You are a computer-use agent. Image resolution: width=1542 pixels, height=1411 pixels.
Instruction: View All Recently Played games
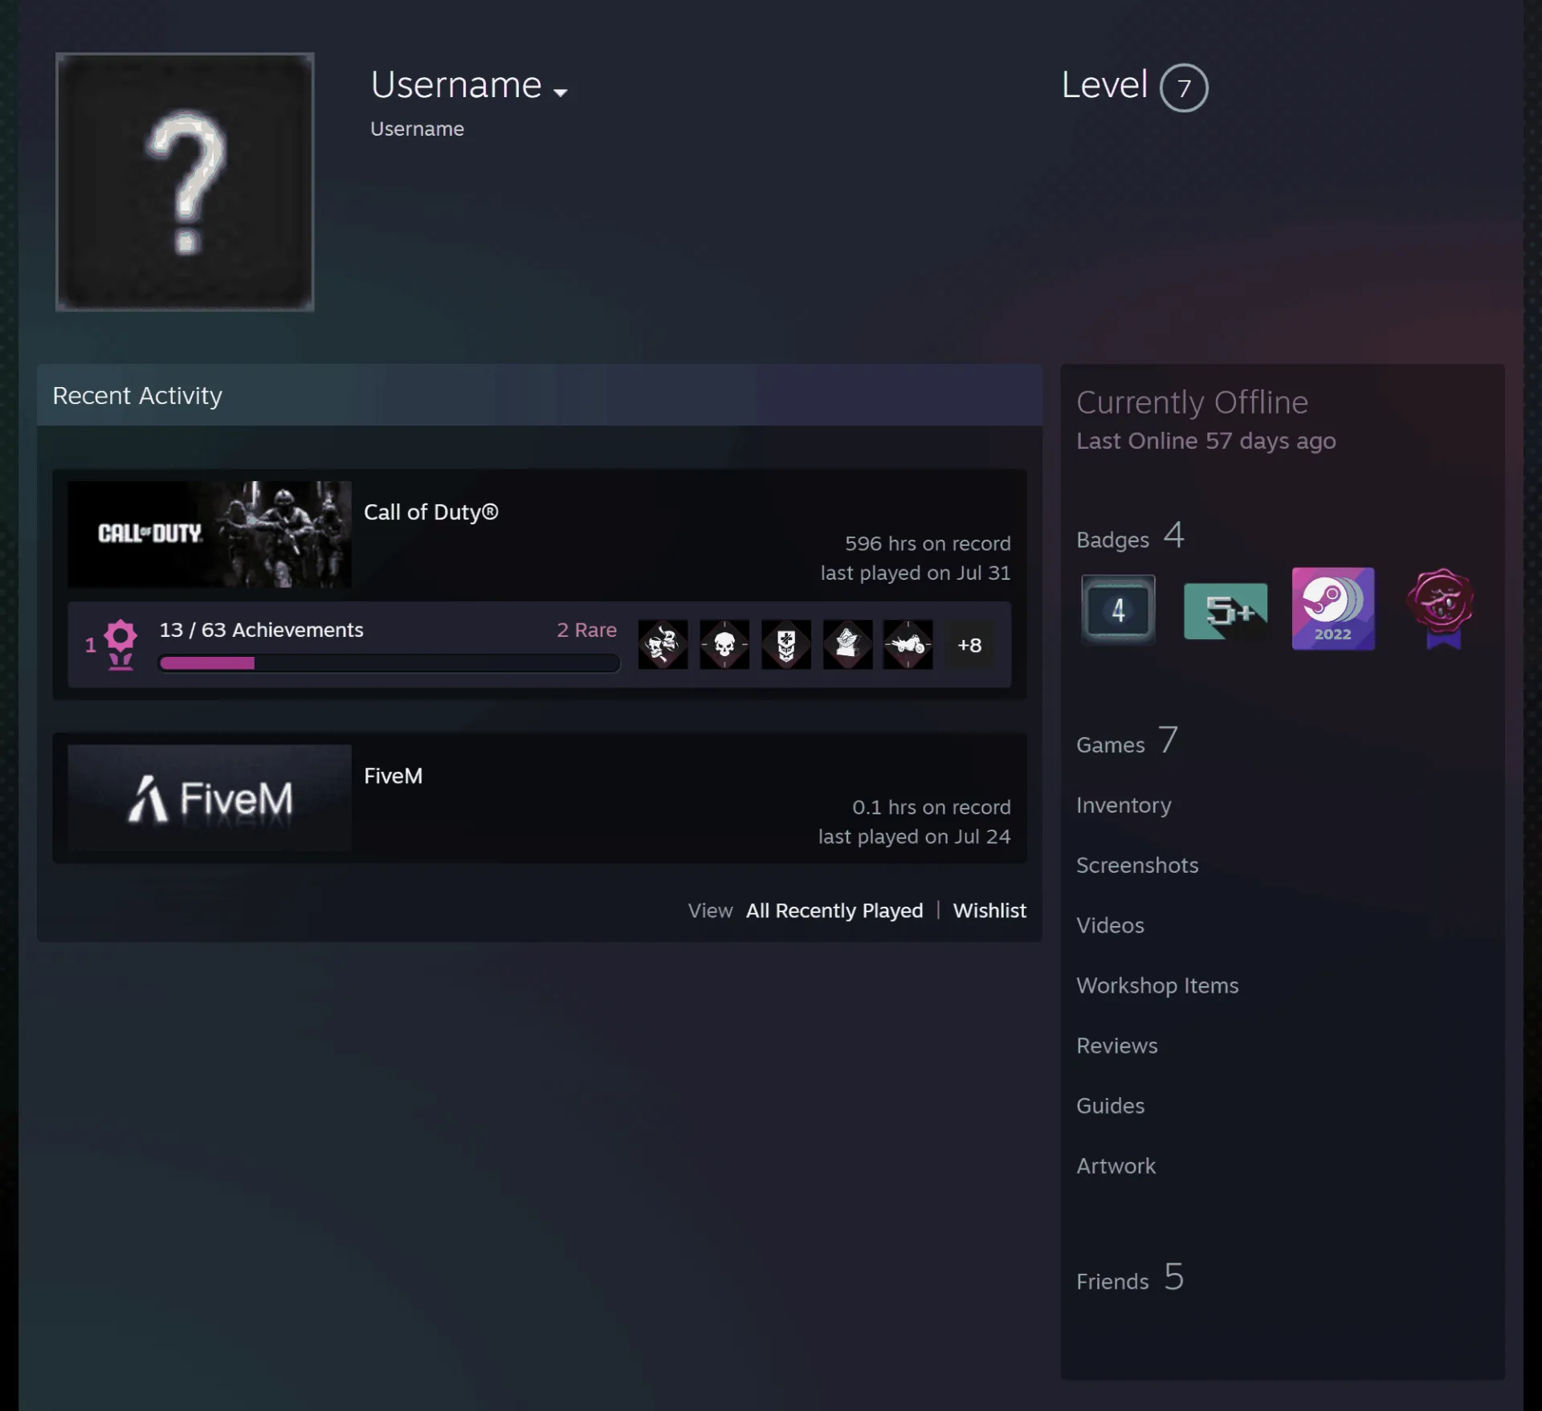[834, 911]
